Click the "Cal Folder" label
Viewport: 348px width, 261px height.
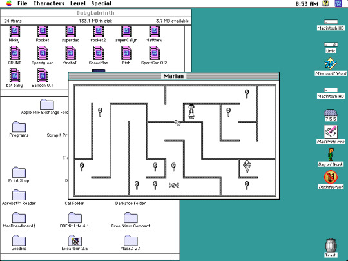point(75,203)
